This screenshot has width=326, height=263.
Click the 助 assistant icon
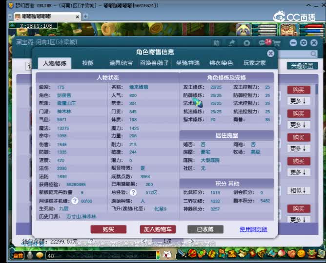pos(216,43)
